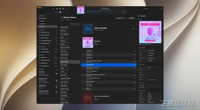Toggle repeat mode

pos(67,9)
